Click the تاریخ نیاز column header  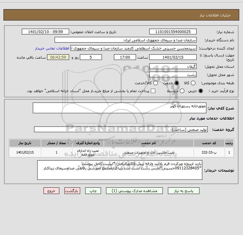(x=25, y=143)
